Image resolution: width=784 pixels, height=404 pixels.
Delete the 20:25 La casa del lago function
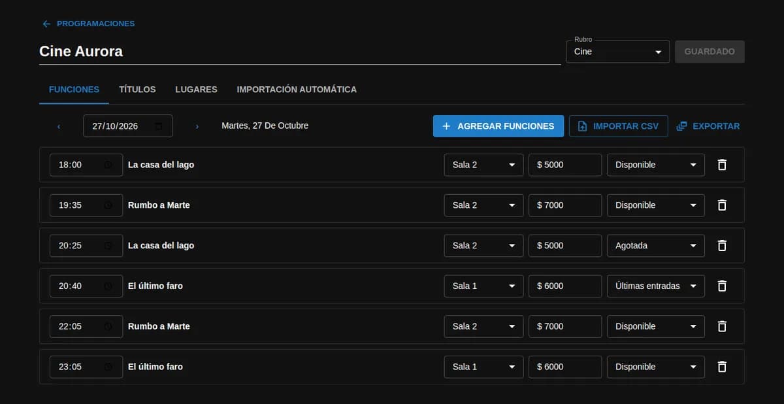click(x=722, y=246)
